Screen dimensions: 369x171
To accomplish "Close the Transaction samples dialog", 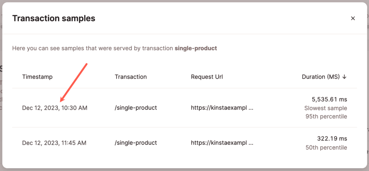I will pos(353,18).
